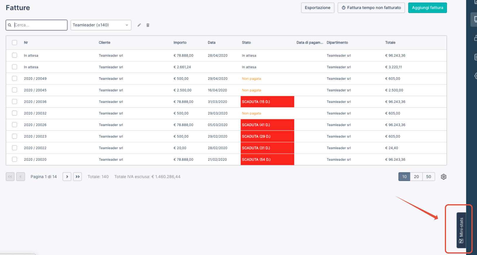Open invoice 2020 / 20032
477x255 pixels.
35,113
